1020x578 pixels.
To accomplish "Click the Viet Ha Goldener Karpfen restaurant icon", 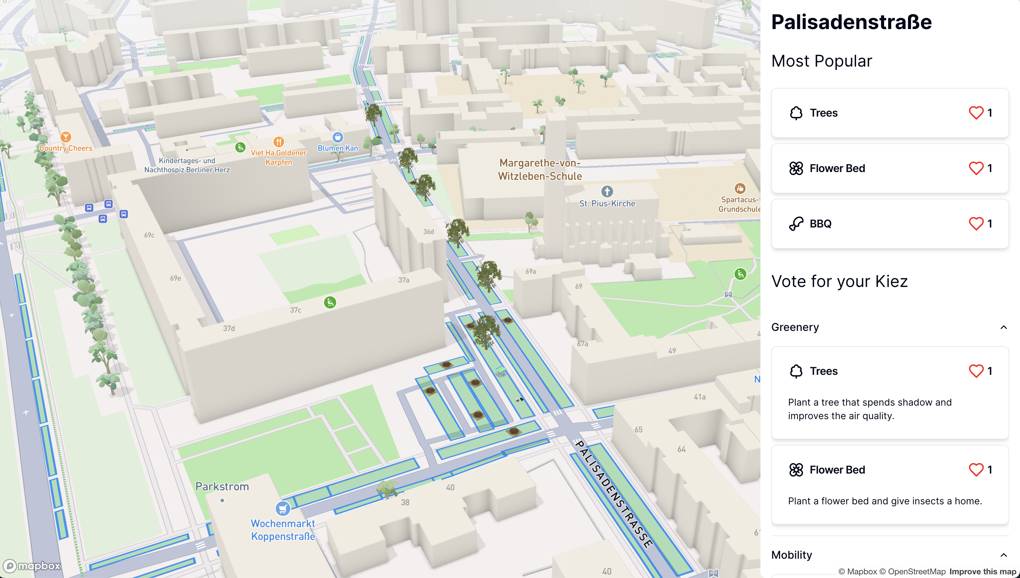I will pyautogui.click(x=278, y=142).
